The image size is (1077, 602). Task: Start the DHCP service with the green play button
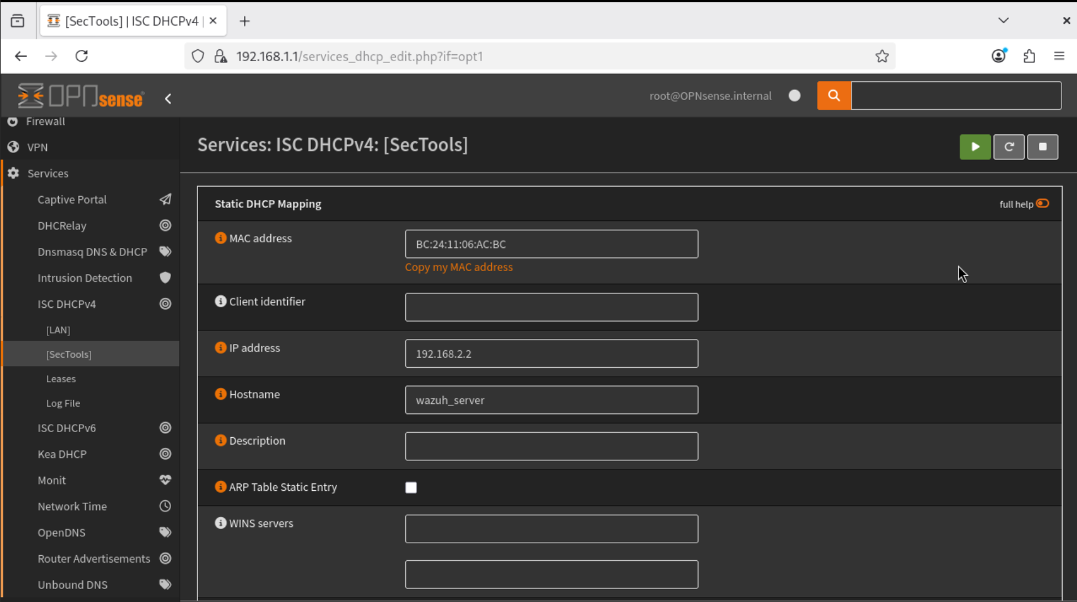(975, 147)
